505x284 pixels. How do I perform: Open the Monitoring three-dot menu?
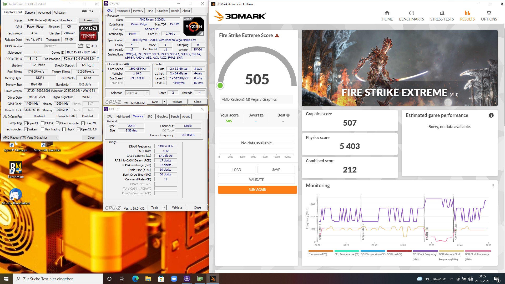coord(493,186)
